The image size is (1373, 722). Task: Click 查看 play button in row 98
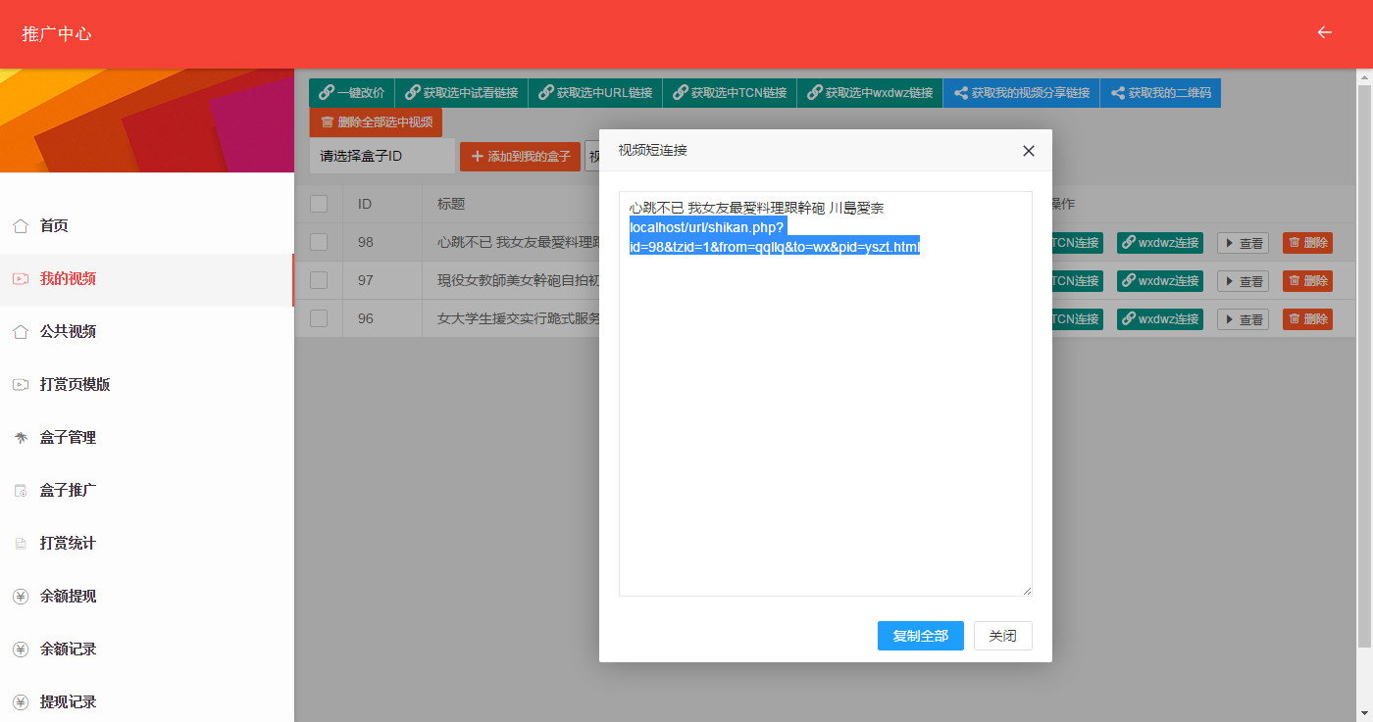1243,243
